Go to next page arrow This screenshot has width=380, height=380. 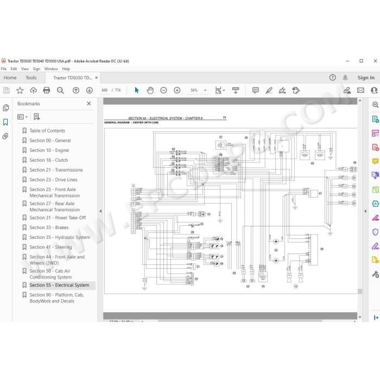(90, 91)
